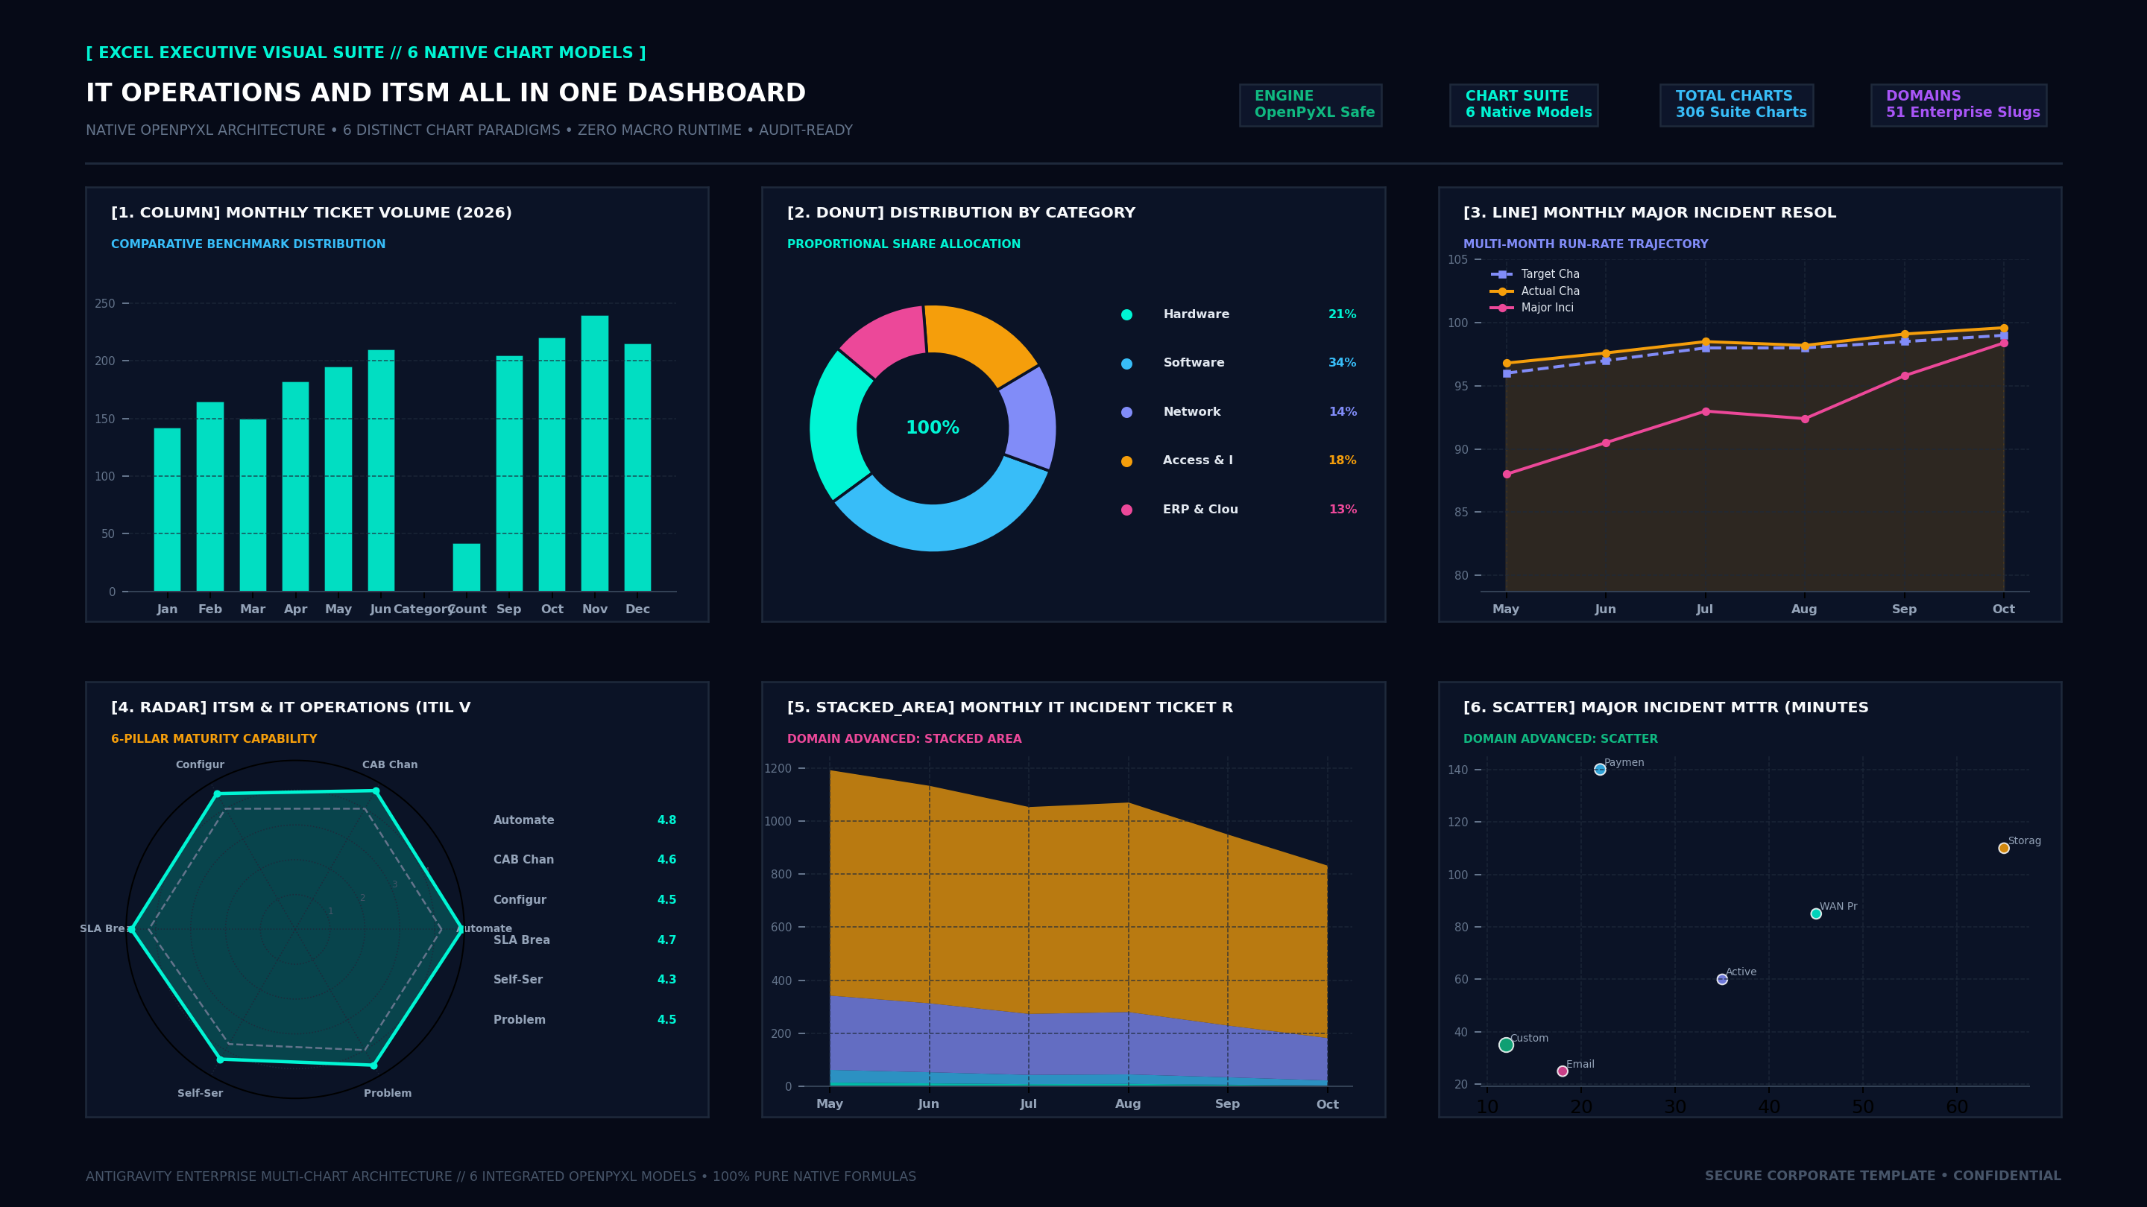Click the '6-PILLAR MATURITY CAPABILITY' subtitle

tap(214, 739)
